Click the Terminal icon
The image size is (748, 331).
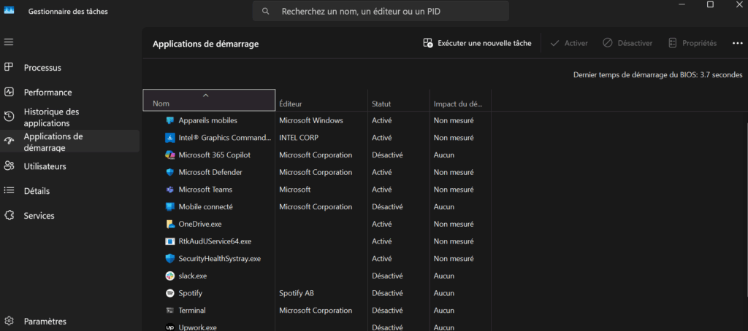pos(169,310)
